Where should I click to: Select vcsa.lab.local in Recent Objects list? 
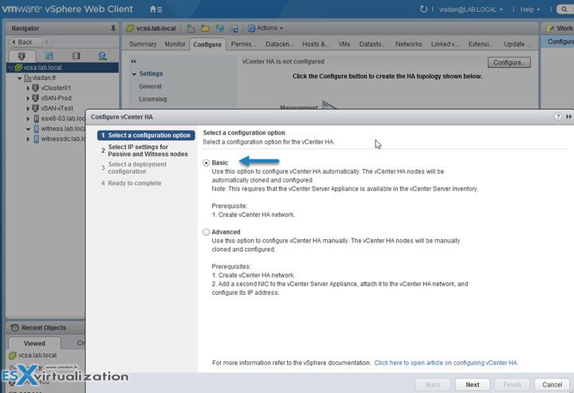37,355
